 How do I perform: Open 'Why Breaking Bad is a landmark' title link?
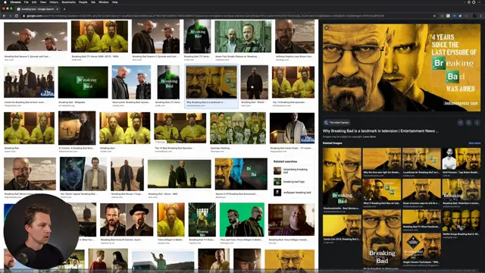tap(380, 131)
